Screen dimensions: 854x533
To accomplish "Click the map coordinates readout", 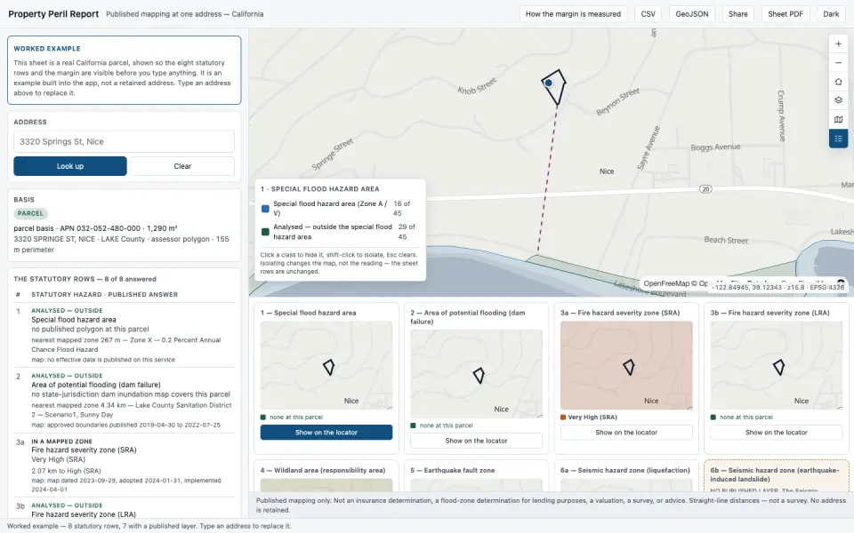I will (x=779, y=287).
